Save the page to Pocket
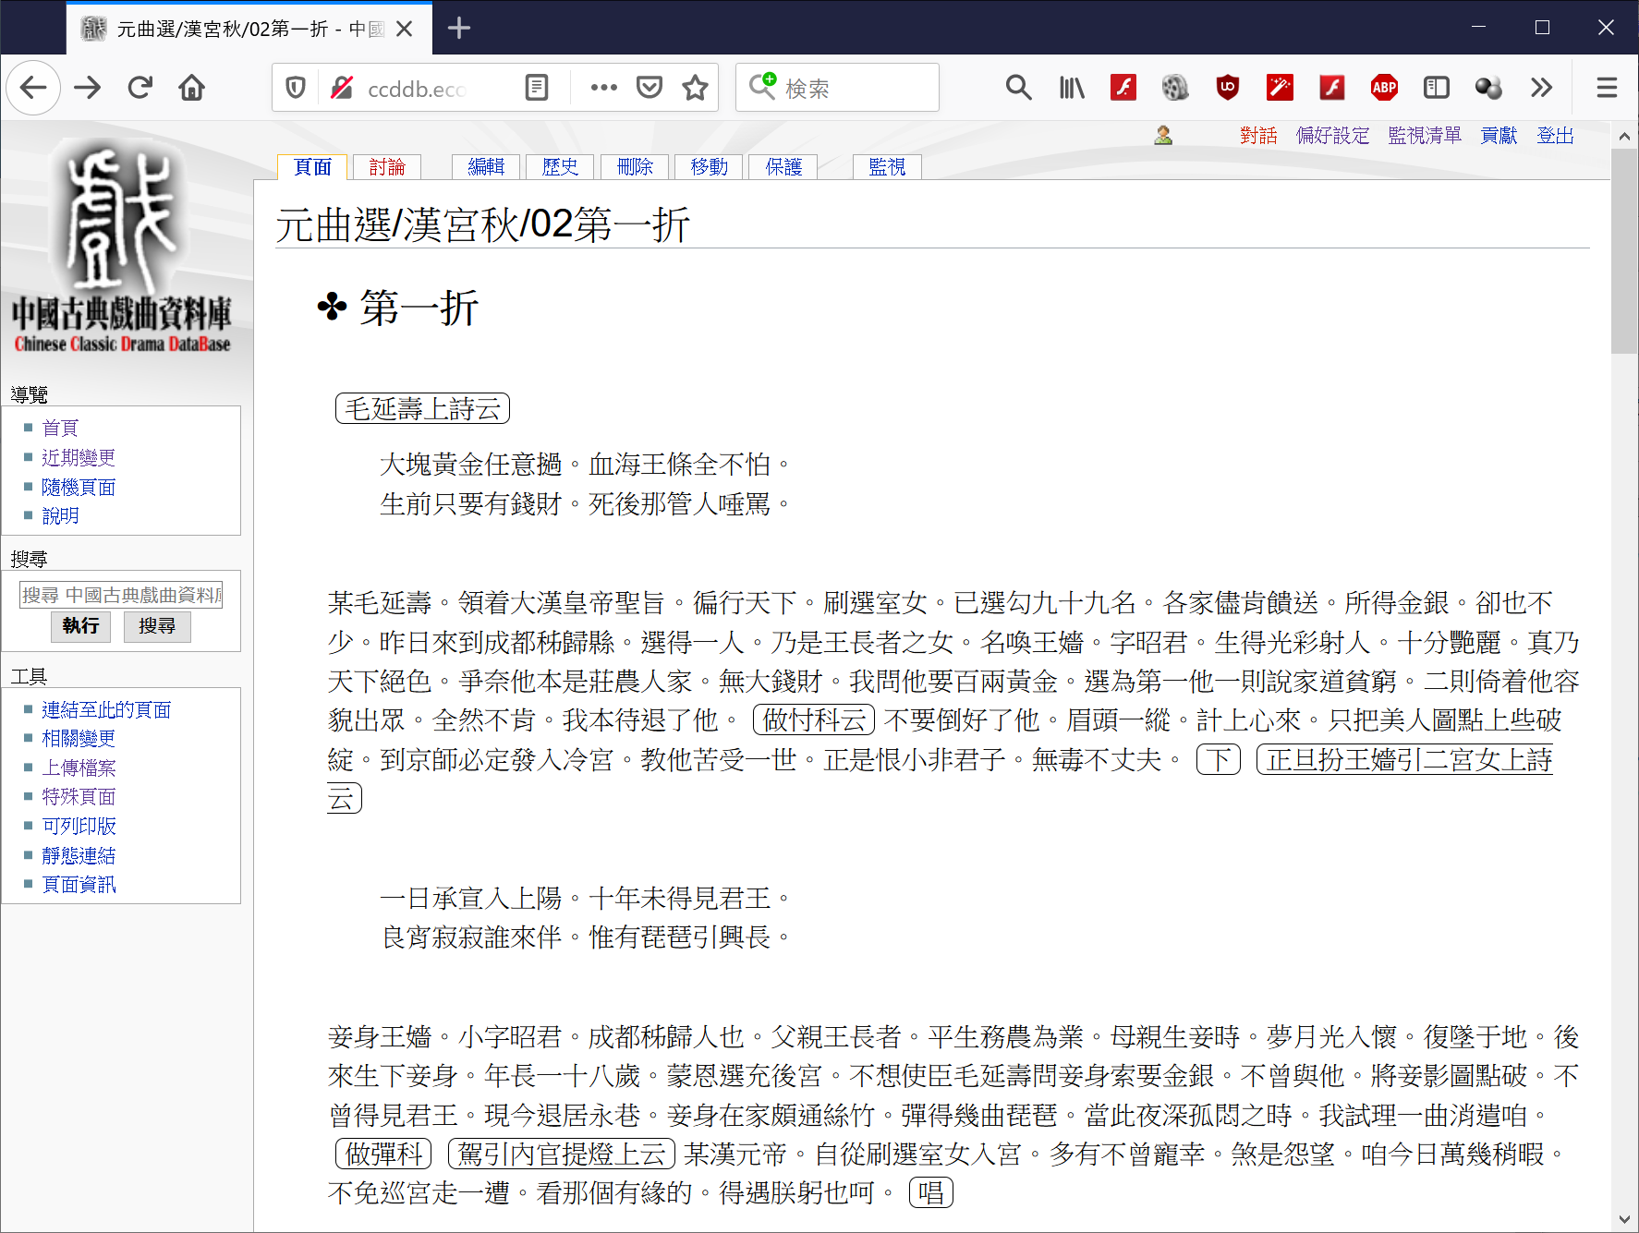Viewport: 1639px width, 1233px height. pos(650,88)
